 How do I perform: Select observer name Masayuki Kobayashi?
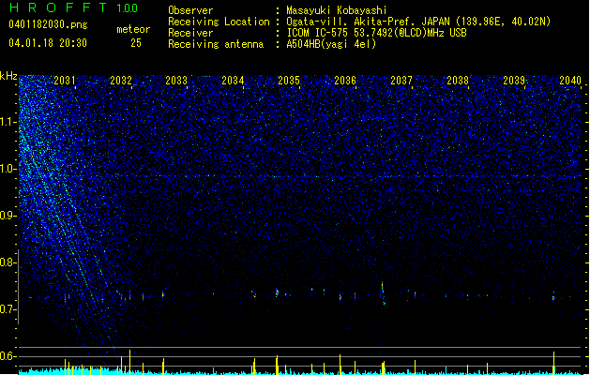(337, 10)
